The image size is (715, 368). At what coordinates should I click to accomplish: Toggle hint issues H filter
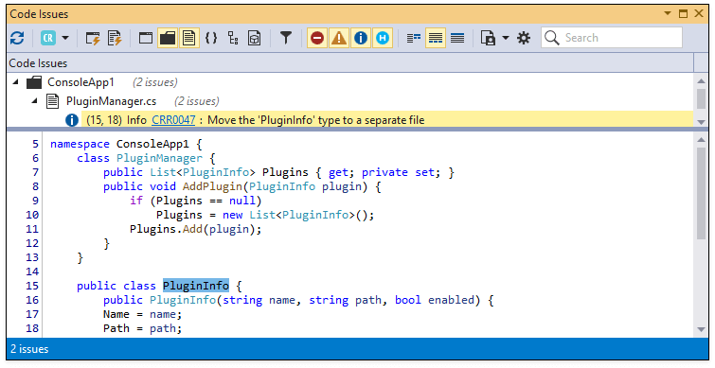coord(383,38)
